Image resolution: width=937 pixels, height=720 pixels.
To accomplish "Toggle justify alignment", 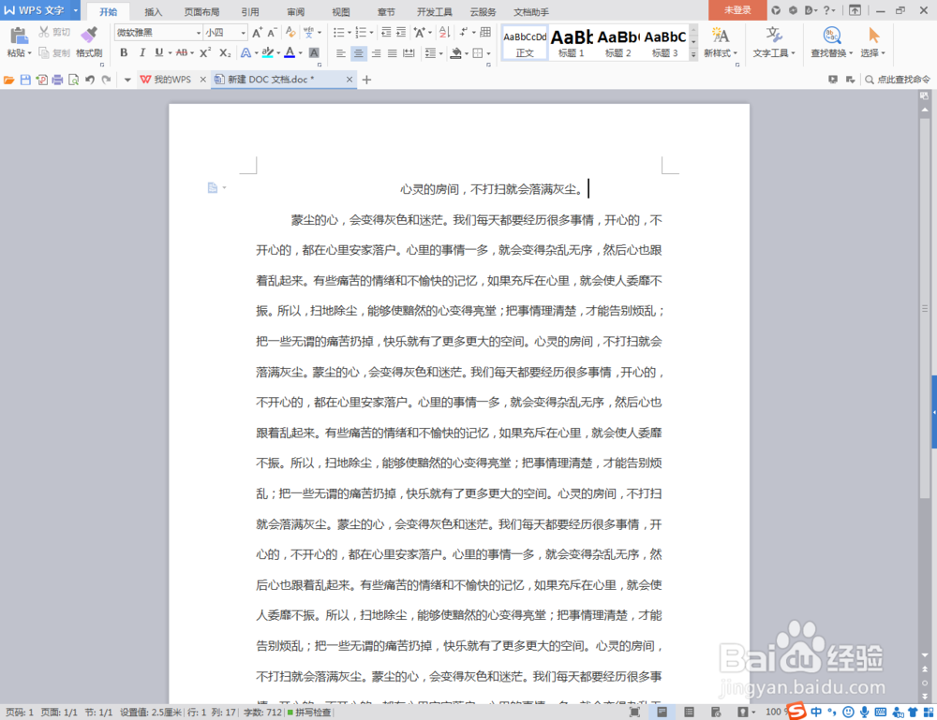I will [393, 53].
